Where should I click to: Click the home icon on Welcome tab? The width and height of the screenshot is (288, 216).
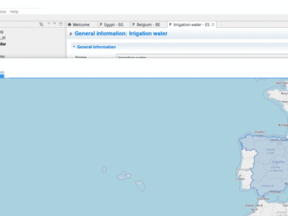click(x=69, y=24)
